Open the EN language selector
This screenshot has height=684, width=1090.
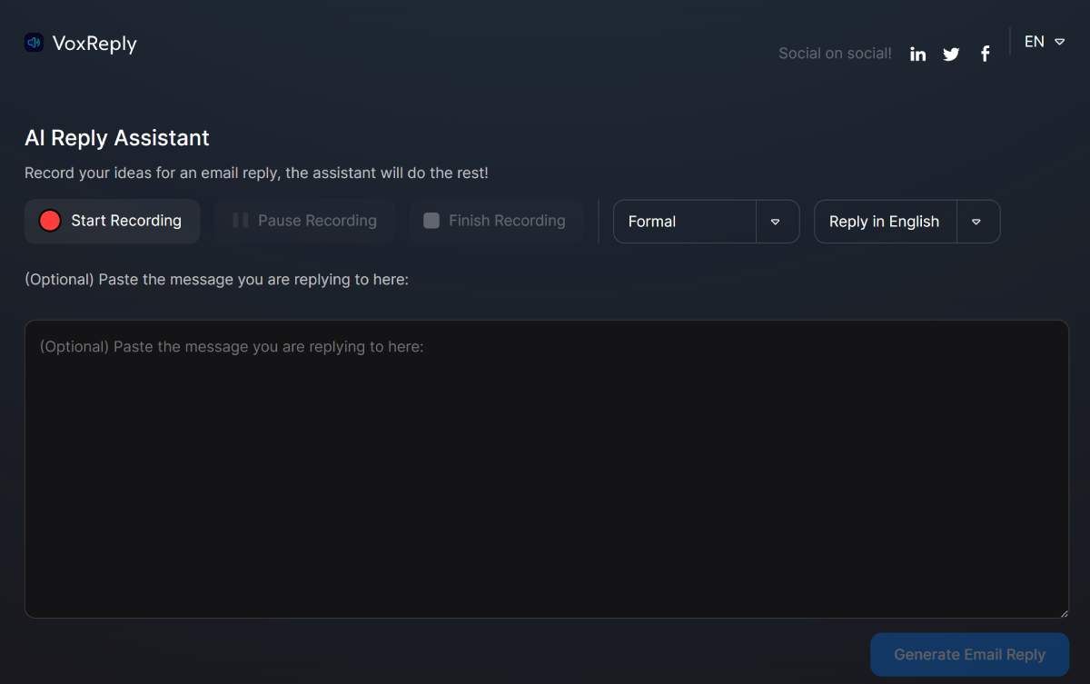(1044, 42)
